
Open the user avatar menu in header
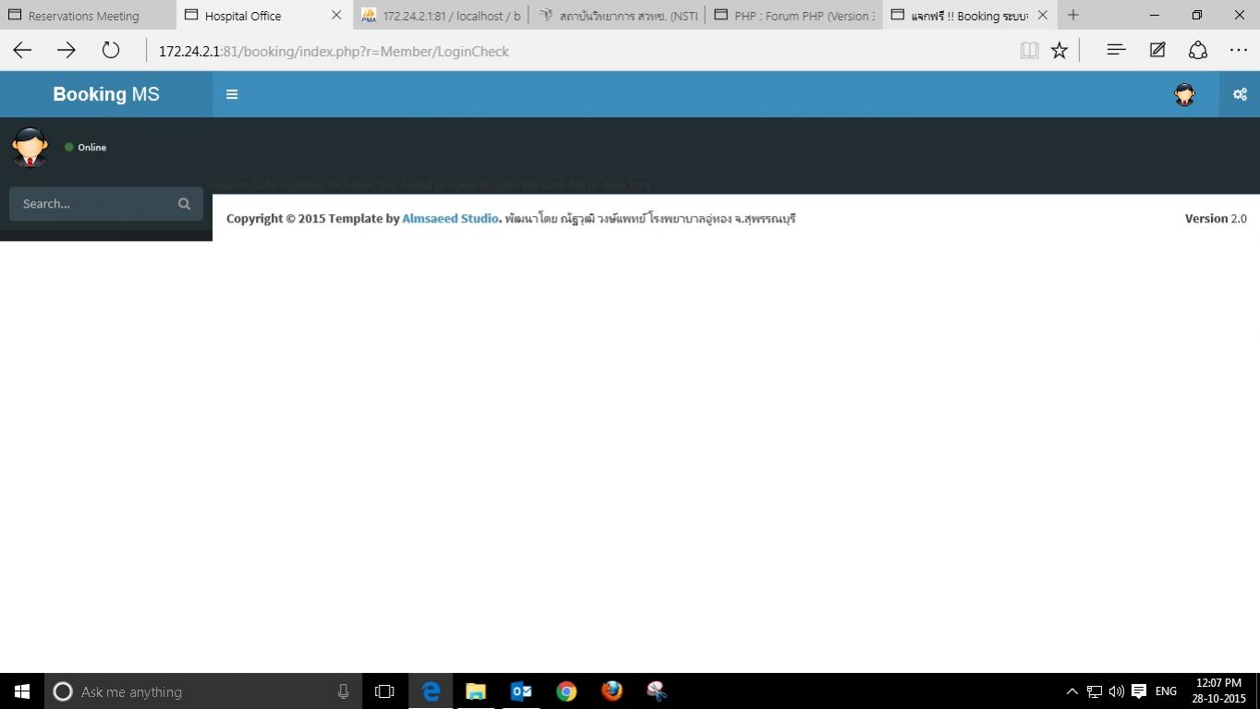pyautogui.click(x=1184, y=94)
